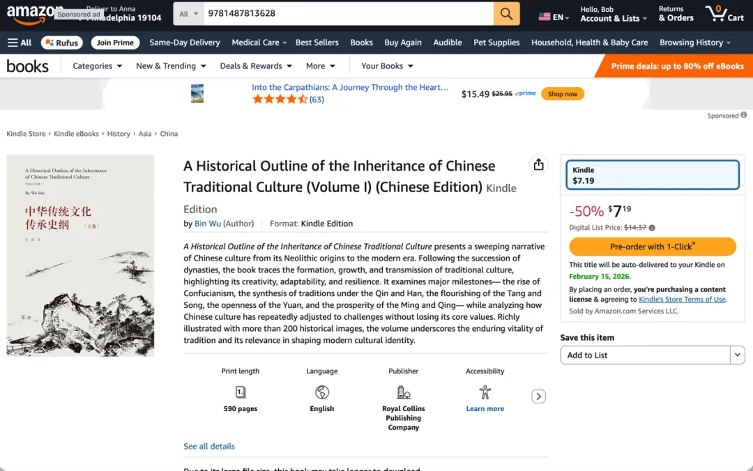Expand the Categories dropdown

[x=98, y=66]
